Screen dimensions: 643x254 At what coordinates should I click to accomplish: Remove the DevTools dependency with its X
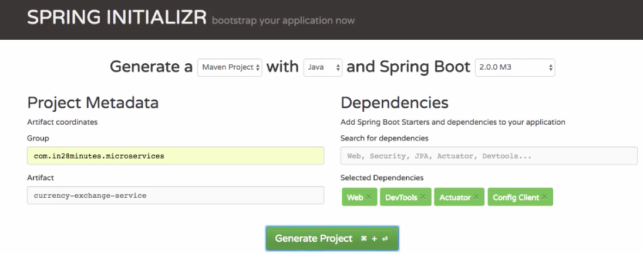pyautogui.click(x=423, y=197)
